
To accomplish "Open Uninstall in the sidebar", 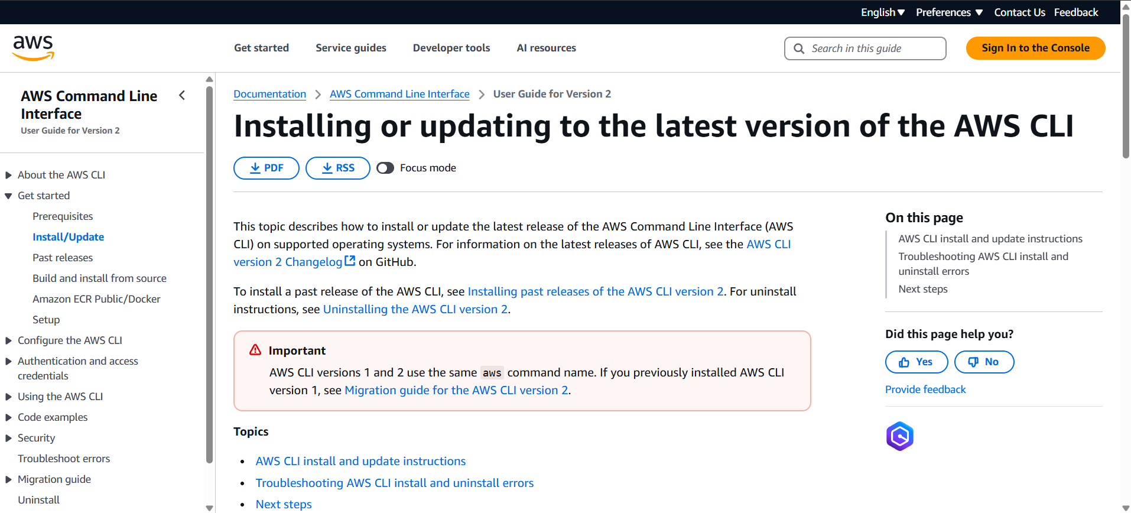I will 38,500.
